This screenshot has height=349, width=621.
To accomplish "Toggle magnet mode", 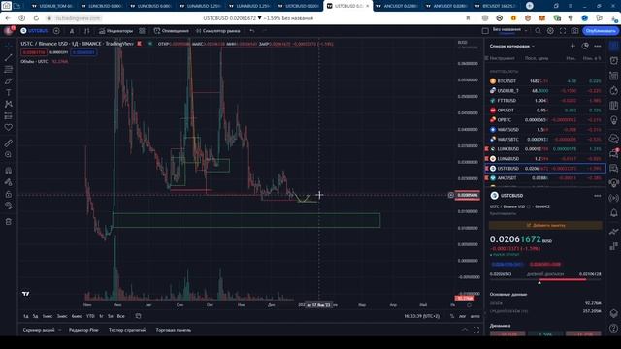I will pos(9,171).
